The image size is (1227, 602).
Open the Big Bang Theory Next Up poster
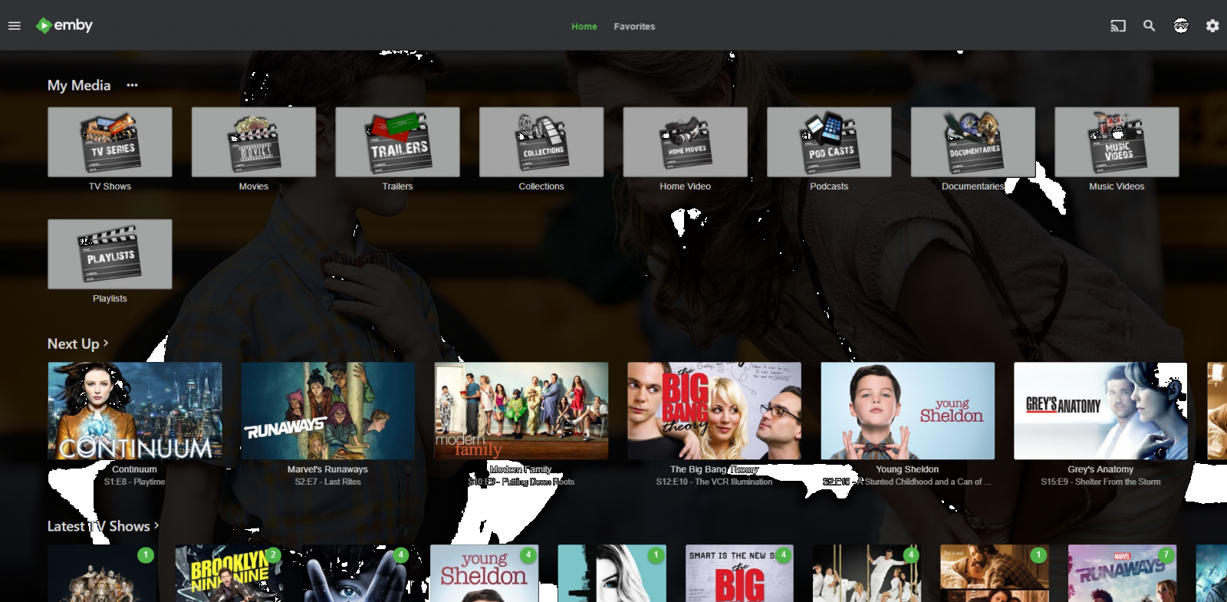[x=714, y=411]
